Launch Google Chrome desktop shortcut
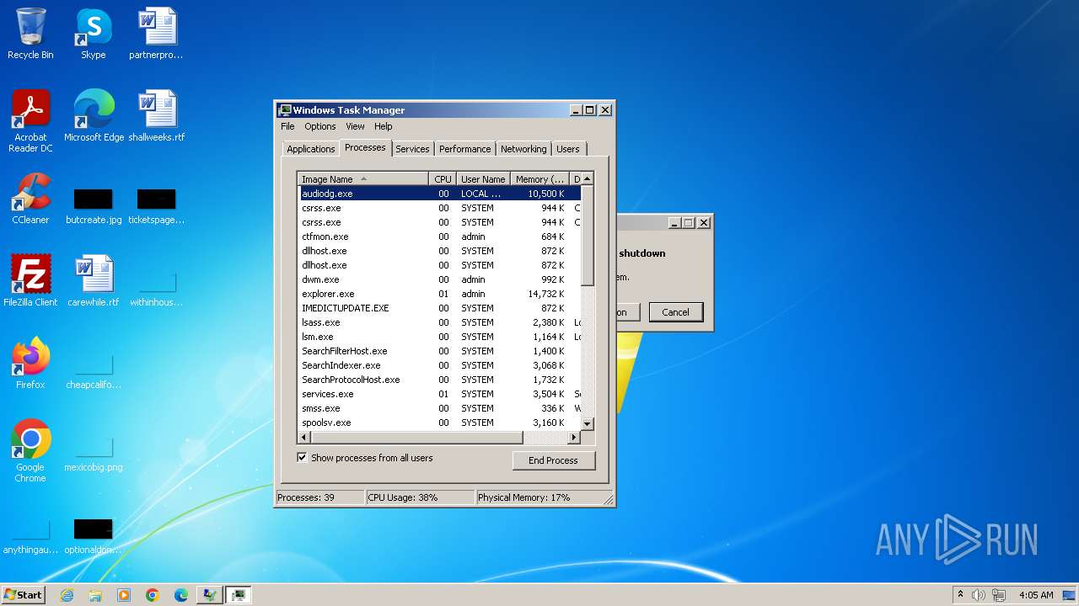 30,450
